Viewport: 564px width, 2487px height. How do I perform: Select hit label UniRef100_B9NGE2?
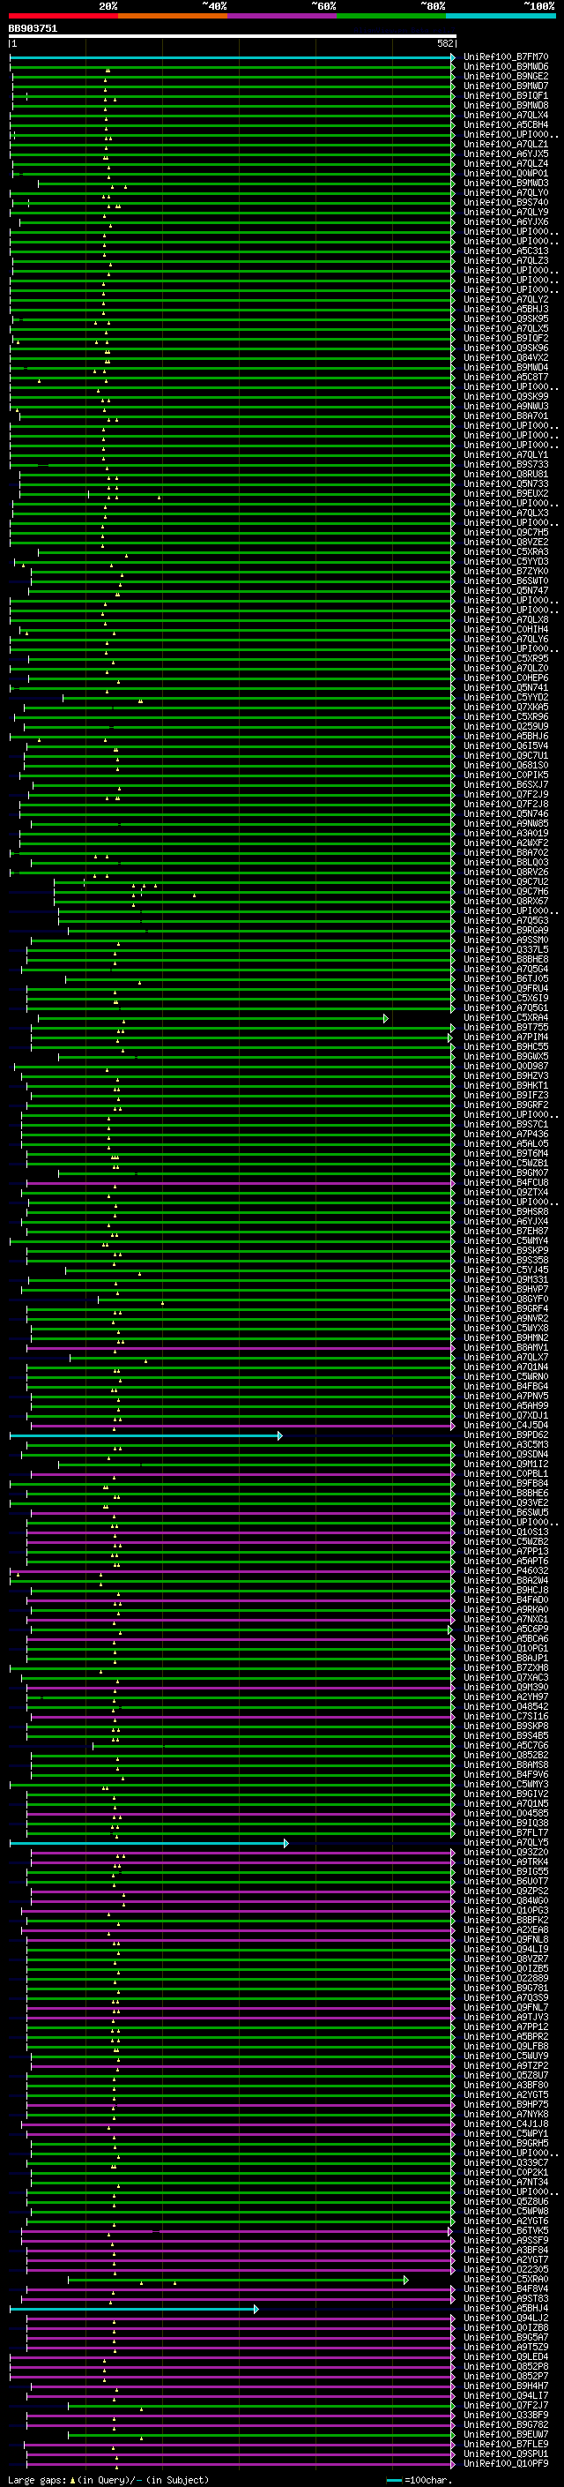point(506,76)
